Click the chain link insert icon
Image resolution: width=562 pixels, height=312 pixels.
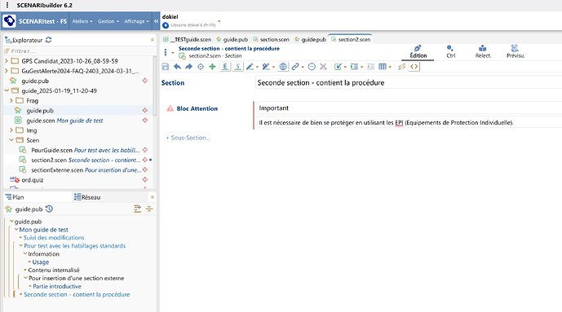[295, 67]
